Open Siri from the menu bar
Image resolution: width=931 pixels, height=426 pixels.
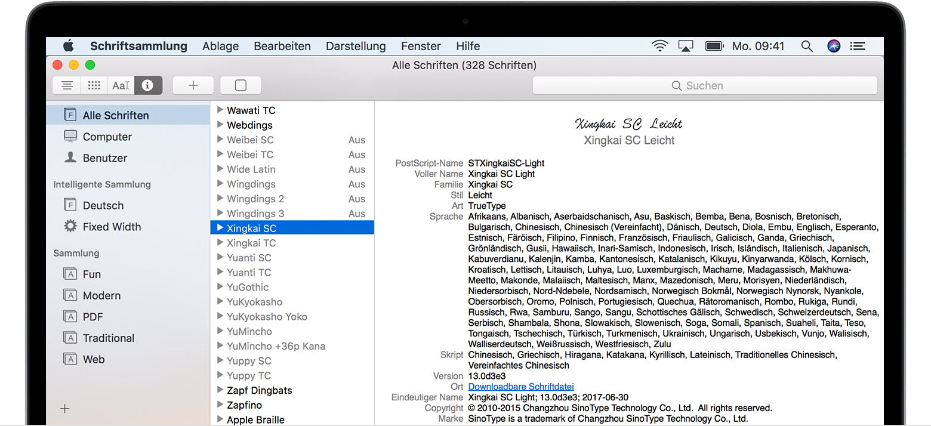[x=834, y=46]
